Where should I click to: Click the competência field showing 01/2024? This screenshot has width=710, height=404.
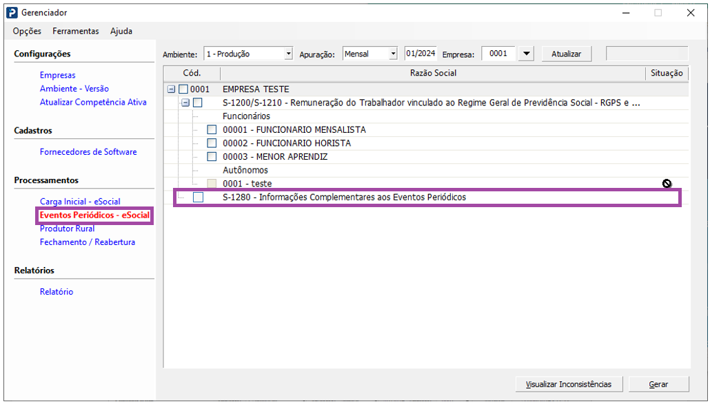pos(420,53)
